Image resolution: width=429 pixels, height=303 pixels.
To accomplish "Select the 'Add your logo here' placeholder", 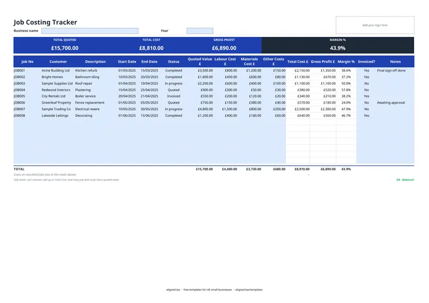I will [375, 25].
